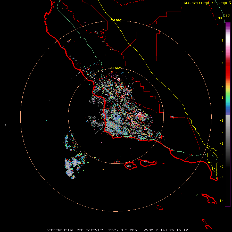
Task: Click the -5 scale tick label
Action: [x=221, y=167]
